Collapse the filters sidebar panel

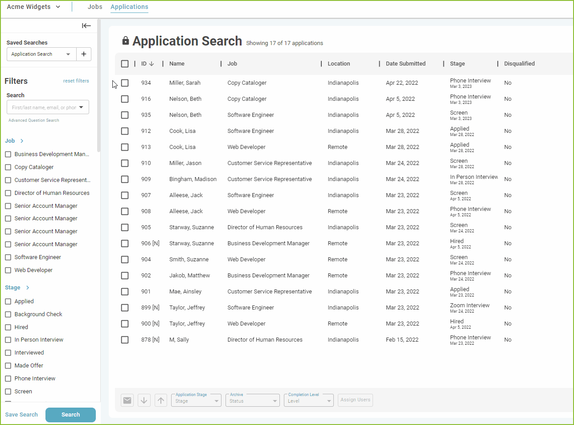86,25
